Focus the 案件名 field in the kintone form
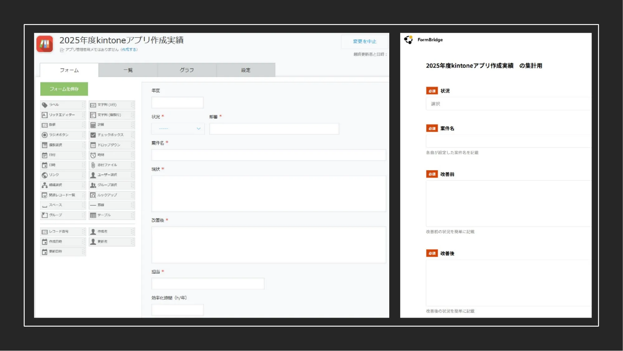The width and height of the screenshot is (623, 351). [269, 155]
